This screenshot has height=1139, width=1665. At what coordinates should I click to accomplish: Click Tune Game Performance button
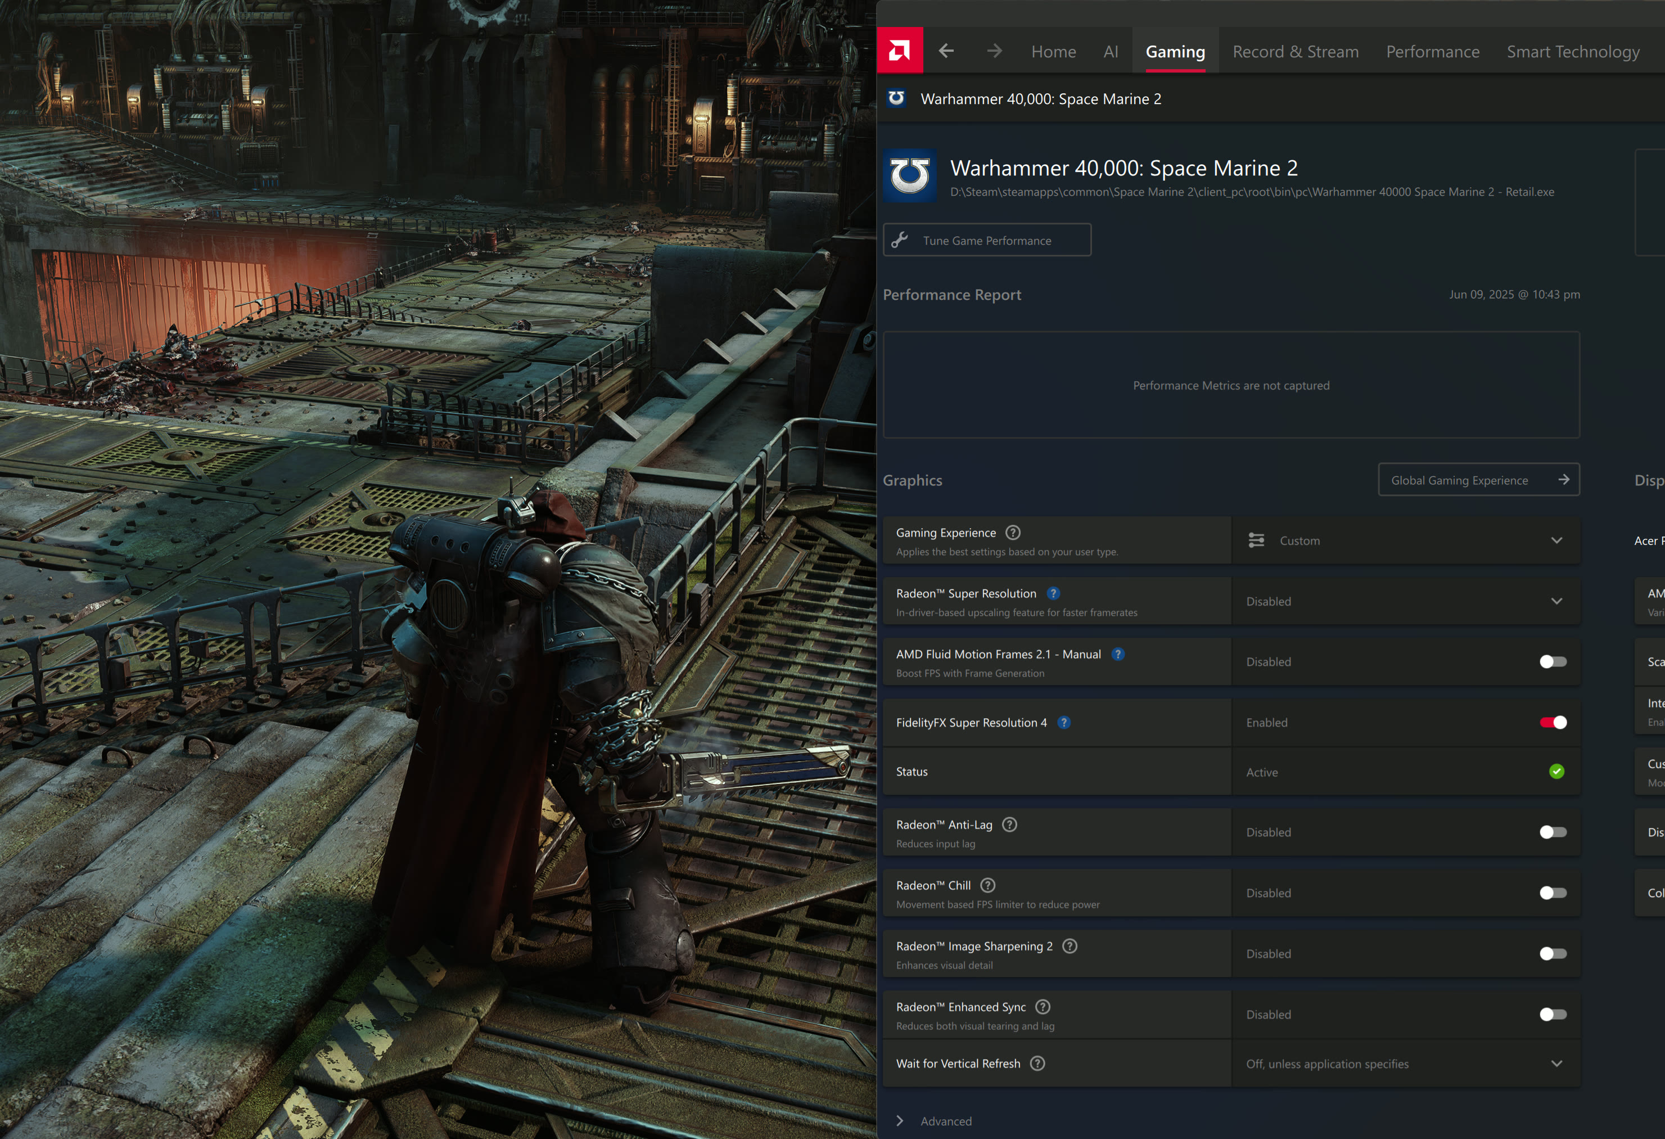[986, 240]
